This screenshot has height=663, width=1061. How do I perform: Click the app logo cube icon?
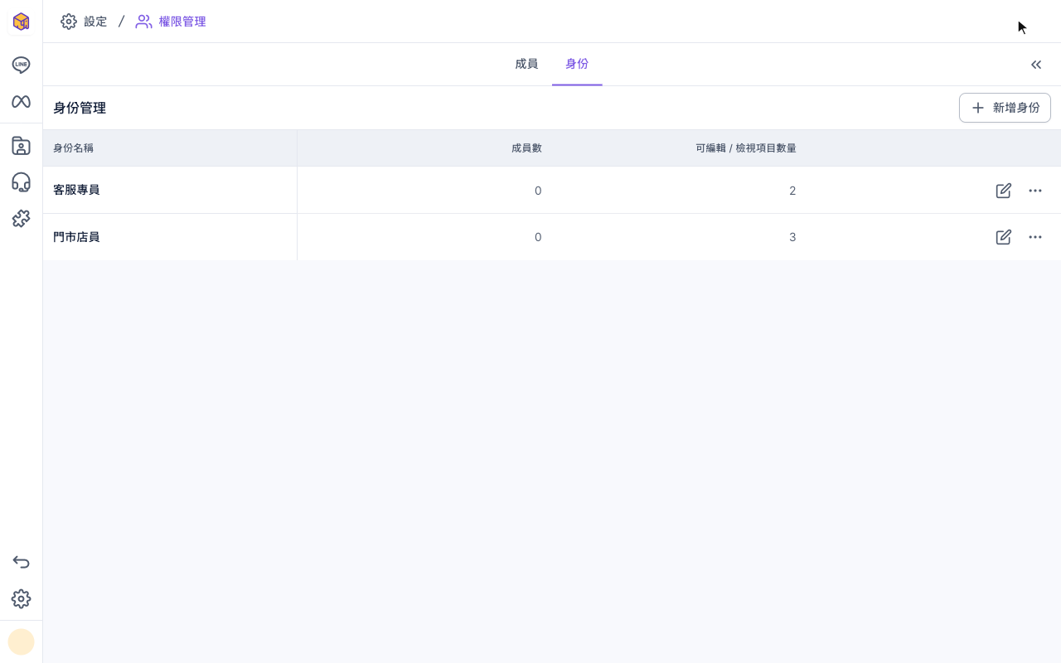[21, 22]
